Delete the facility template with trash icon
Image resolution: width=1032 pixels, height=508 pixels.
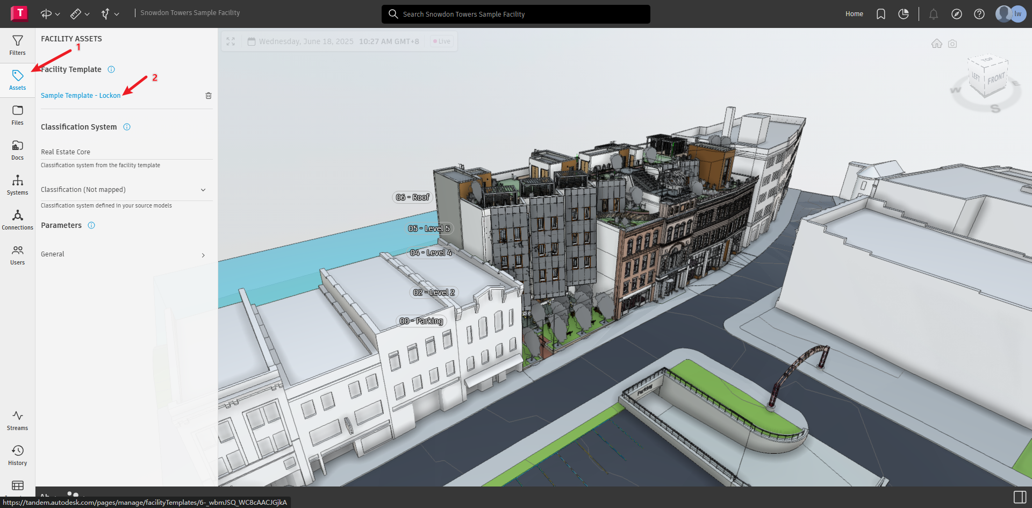point(209,96)
